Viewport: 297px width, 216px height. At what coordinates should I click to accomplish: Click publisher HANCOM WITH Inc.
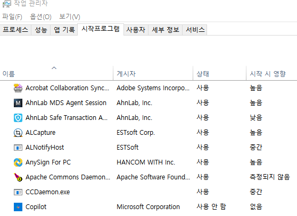coord(146,162)
